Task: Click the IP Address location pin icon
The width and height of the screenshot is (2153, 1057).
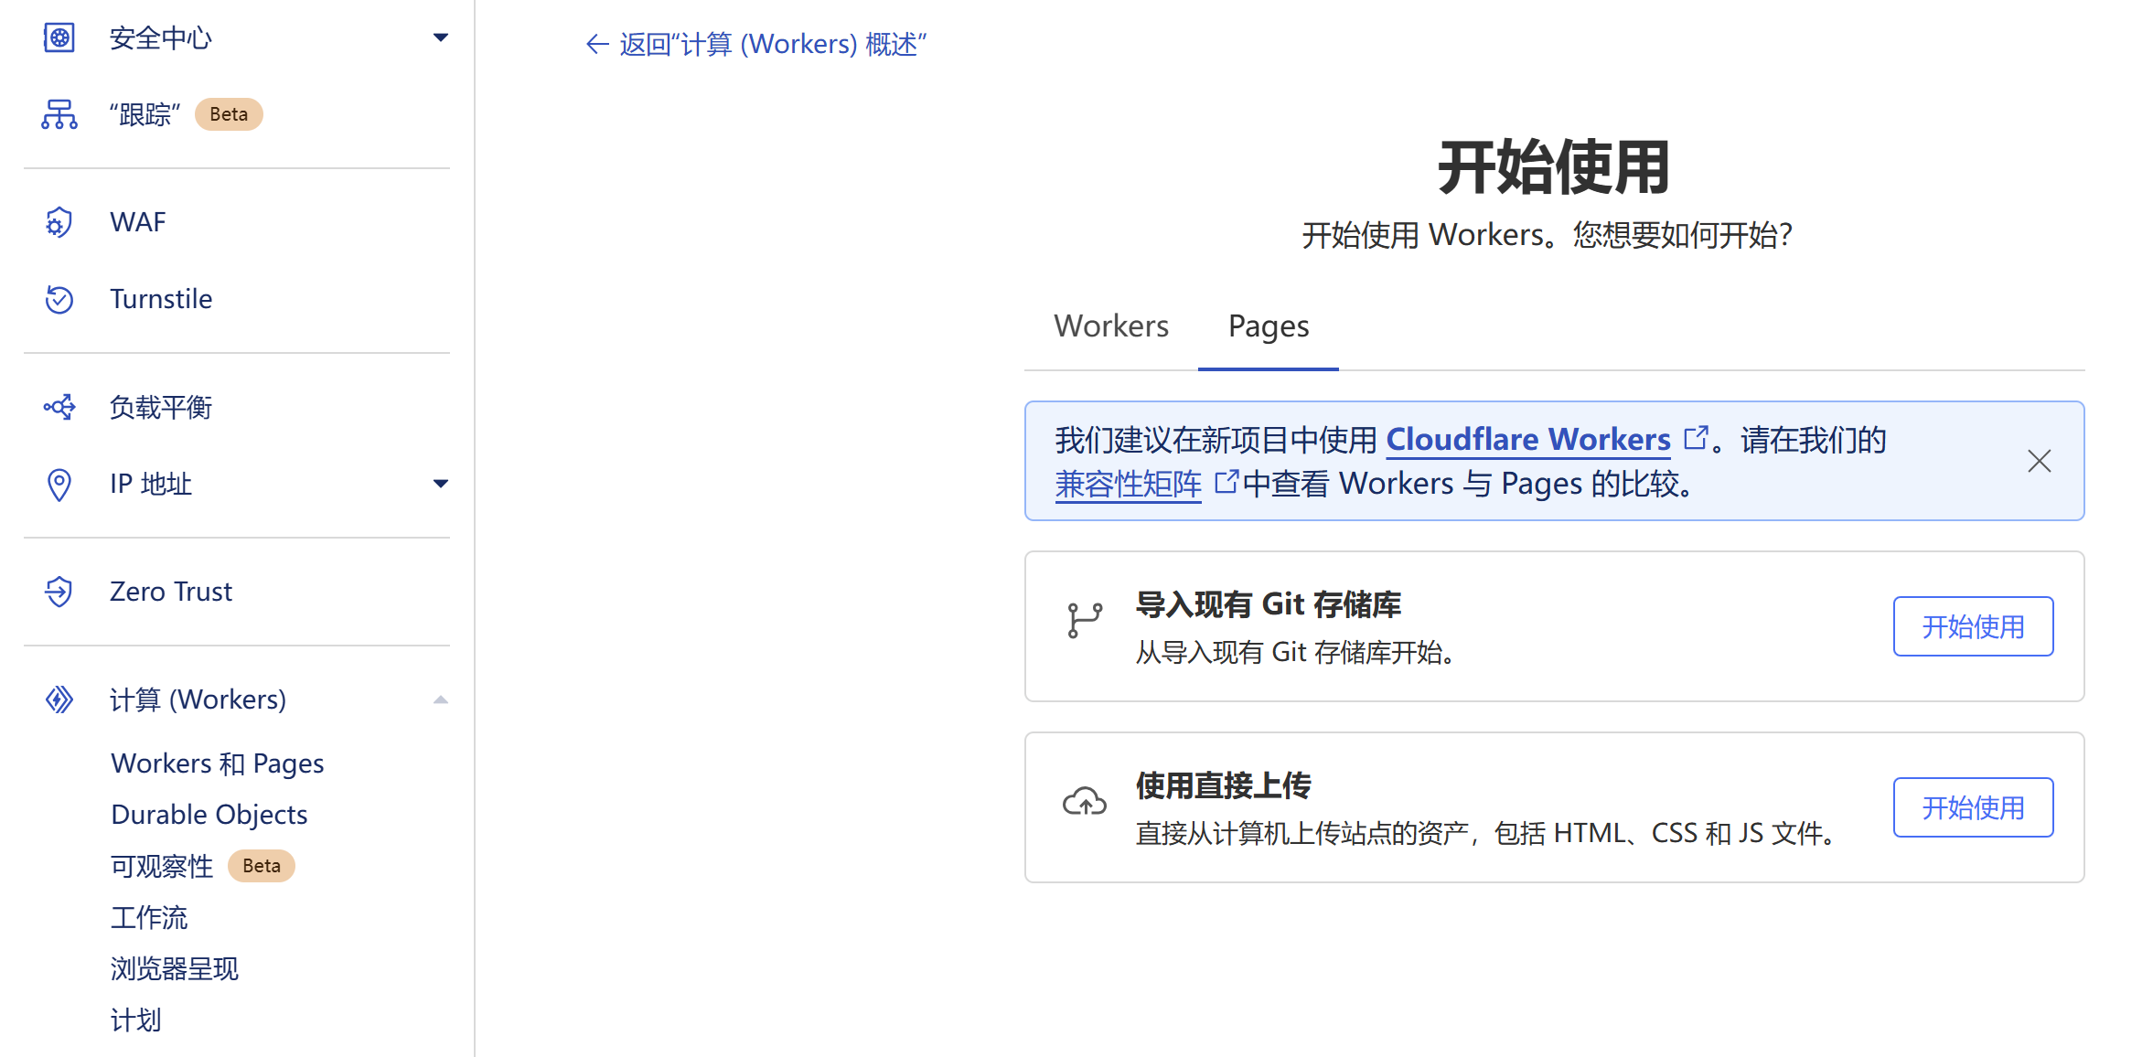Action: 59,484
